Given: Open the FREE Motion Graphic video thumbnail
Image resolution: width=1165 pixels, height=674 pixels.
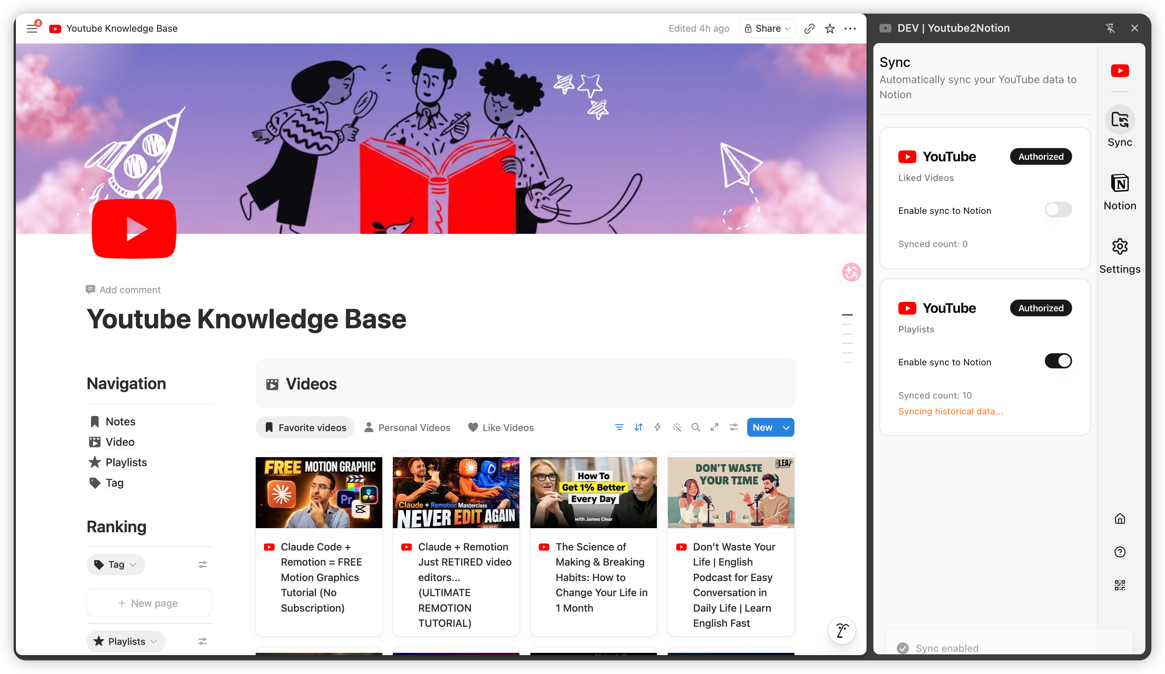Looking at the screenshot, I should [x=319, y=492].
